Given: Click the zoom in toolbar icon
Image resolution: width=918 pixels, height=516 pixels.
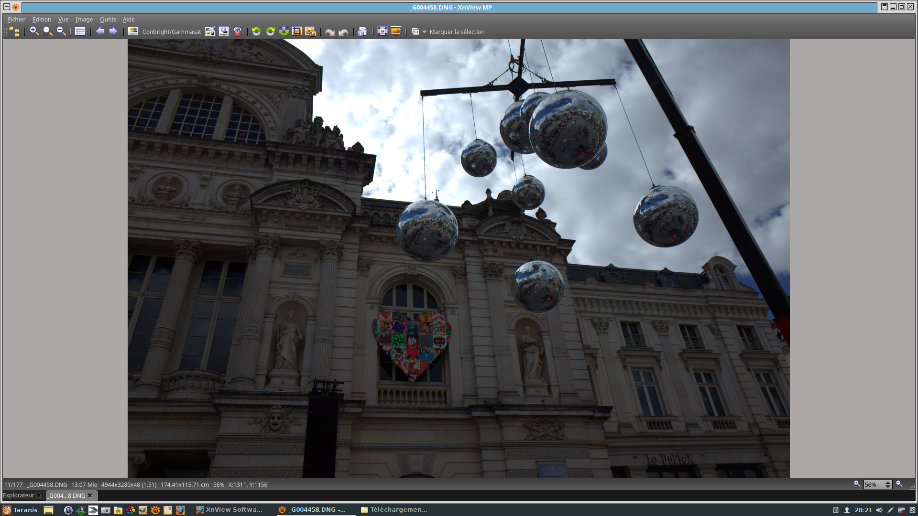Looking at the screenshot, I should tap(34, 32).
